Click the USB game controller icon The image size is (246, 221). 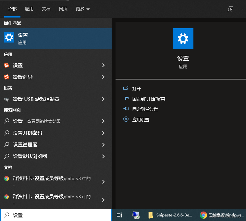(x=6, y=99)
